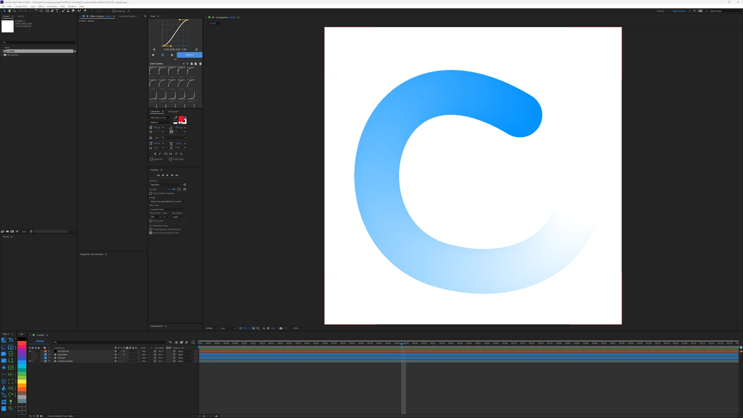This screenshot has height=418, width=743.
Task: Click Play in Preview panel
Action: 167,175
